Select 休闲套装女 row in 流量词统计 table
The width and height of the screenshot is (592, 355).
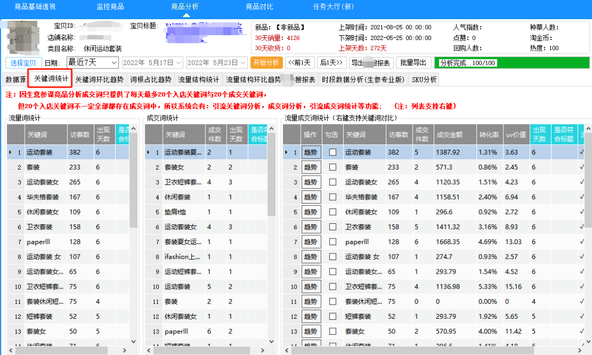point(43,212)
